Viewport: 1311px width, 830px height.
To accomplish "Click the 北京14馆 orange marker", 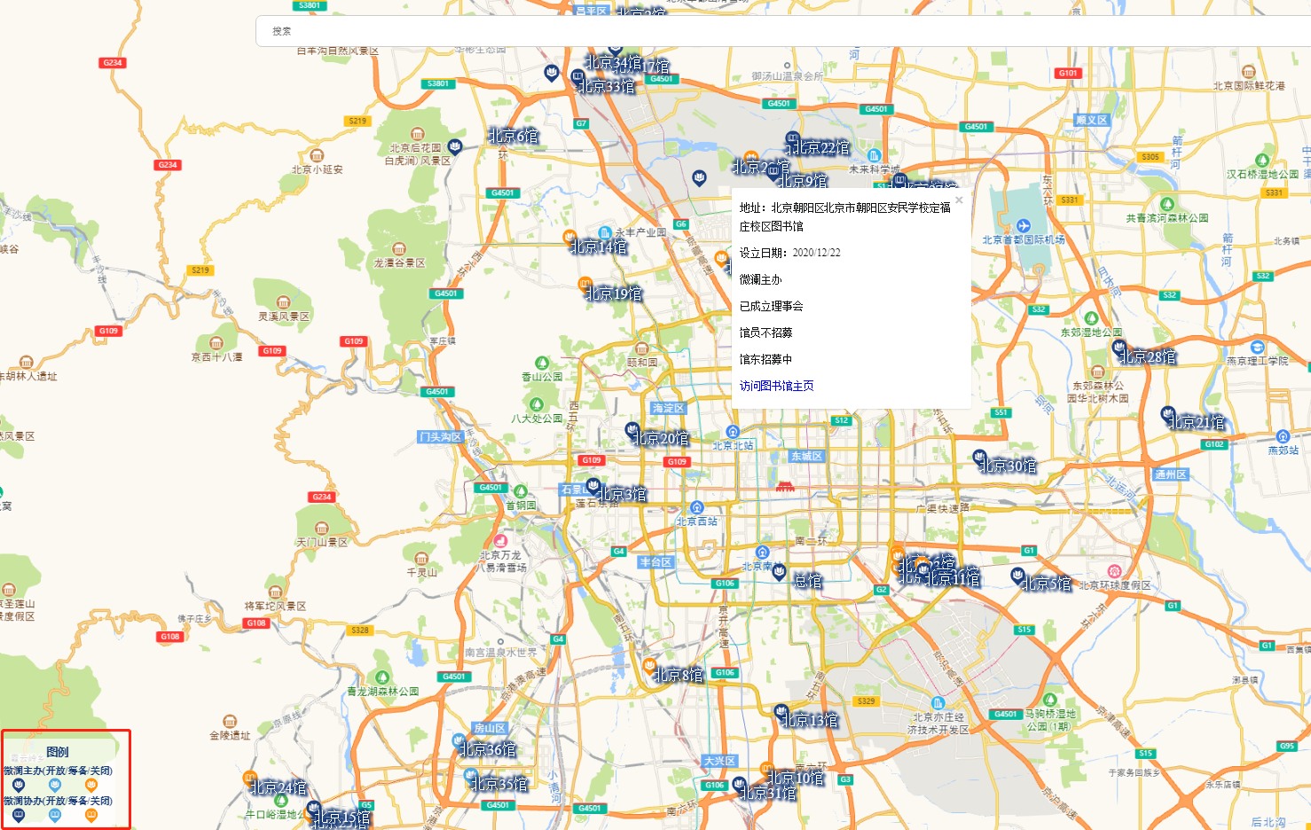I will pos(569,237).
